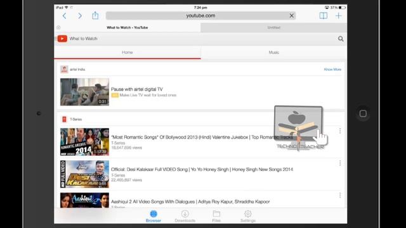This screenshot has width=406, height=228.
Task: Open the YouTube search magnifier
Action: click(x=341, y=39)
